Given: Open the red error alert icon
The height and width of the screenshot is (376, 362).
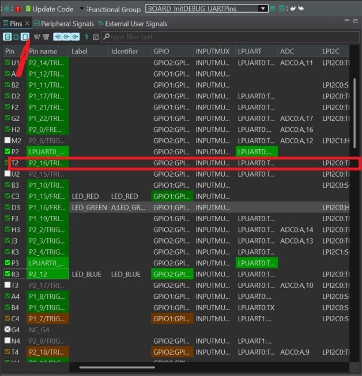Looking at the screenshot, I should click(x=17, y=9).
